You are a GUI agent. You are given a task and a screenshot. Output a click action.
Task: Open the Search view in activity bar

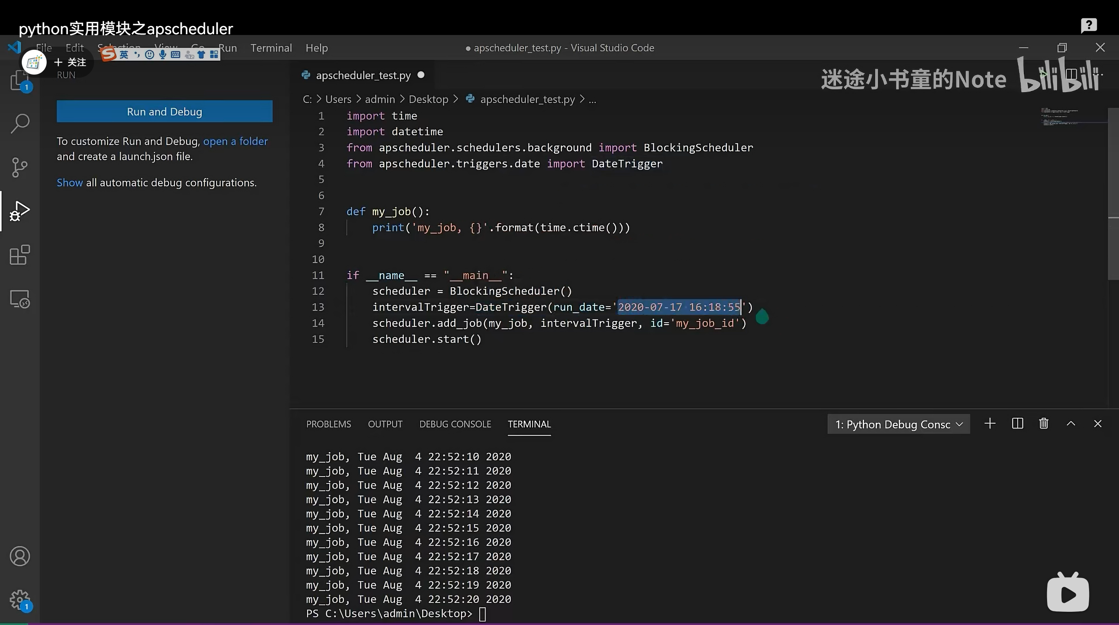[x=20, y=124]
